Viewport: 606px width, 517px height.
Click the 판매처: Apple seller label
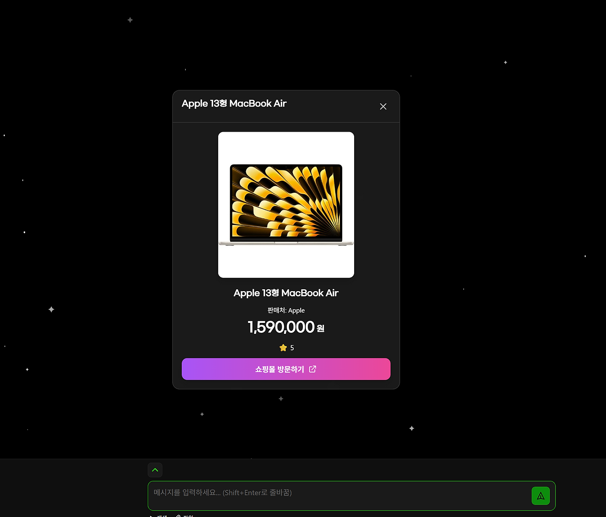pyautogui.click(x=286, y=311)
